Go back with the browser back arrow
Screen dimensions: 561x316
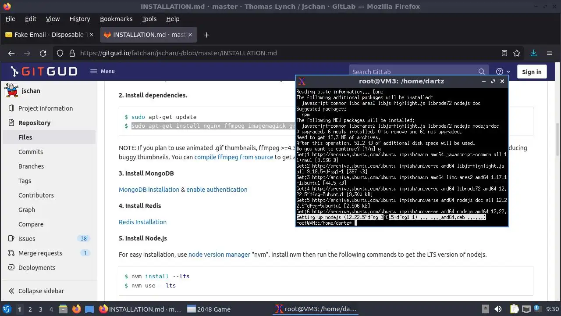click(11, 53)
